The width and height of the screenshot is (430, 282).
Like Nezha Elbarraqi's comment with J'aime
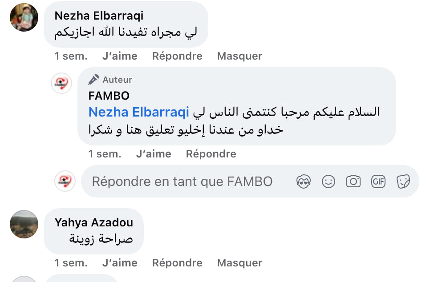coord(120,56)
